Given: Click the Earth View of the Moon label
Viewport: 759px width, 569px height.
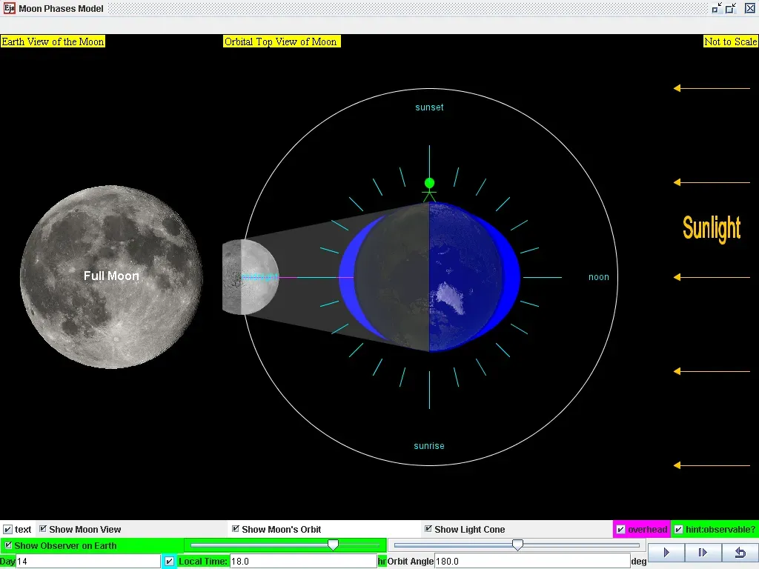Looking at the screenshot, I should [53, 41].
